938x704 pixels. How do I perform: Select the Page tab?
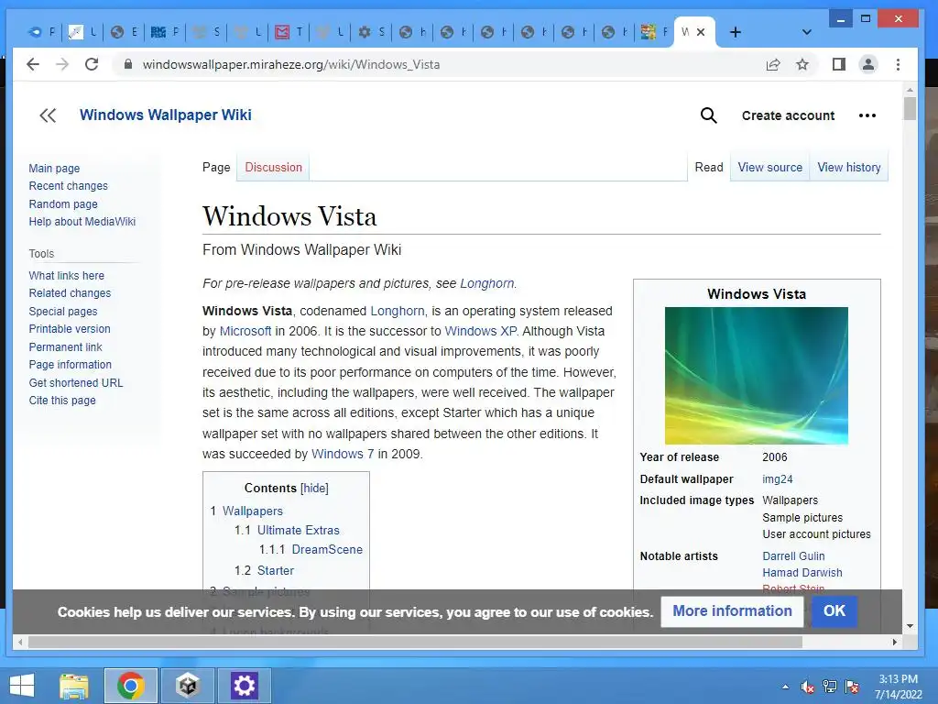[216, 167]
